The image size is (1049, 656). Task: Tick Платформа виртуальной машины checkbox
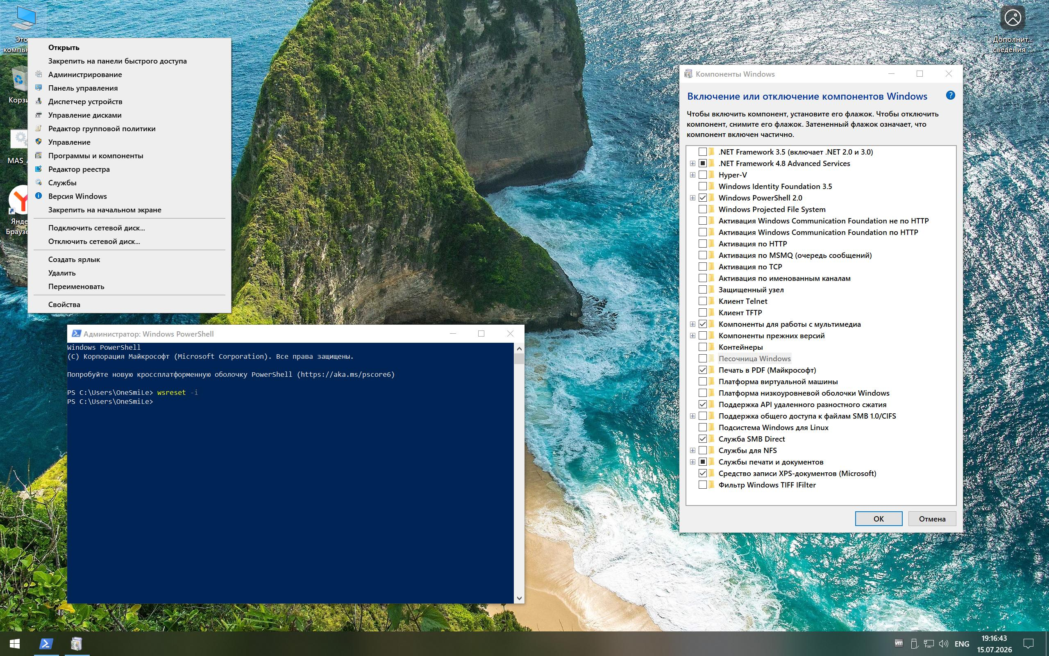point(703,381)
